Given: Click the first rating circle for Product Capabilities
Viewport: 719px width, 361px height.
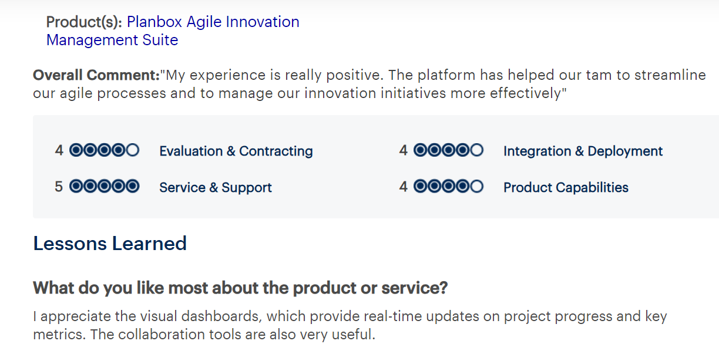Looking at the screenshot, I should pyautogui.click(x=421, y=187).
